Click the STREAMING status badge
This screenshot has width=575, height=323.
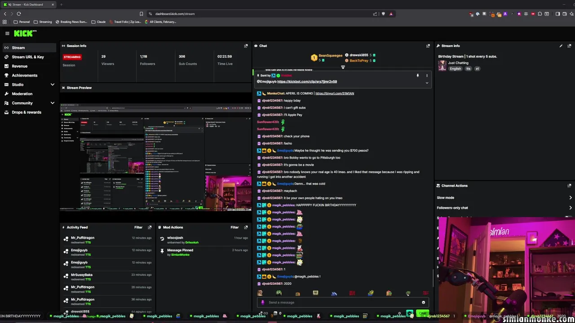tap(72, 57)
